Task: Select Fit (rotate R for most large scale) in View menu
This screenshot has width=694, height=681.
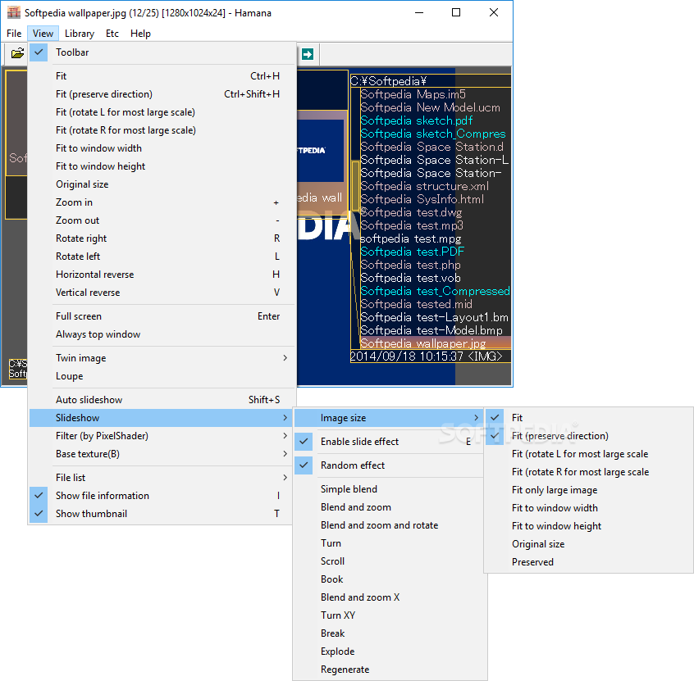Action: (162, 130)
